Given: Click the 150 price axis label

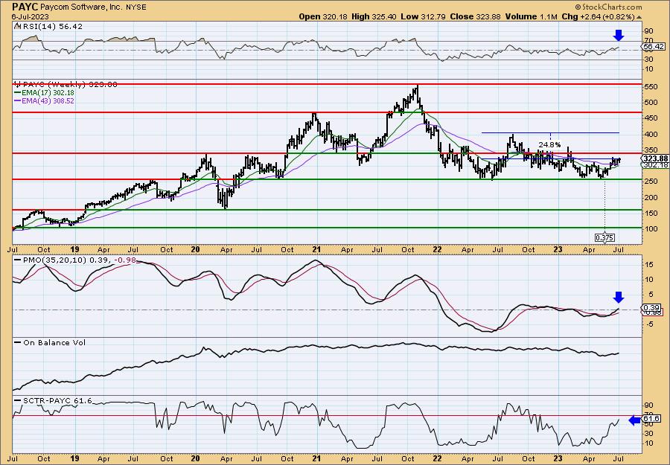Looking at the screenshot, I should pyautogui.click(x=650, y=213).
